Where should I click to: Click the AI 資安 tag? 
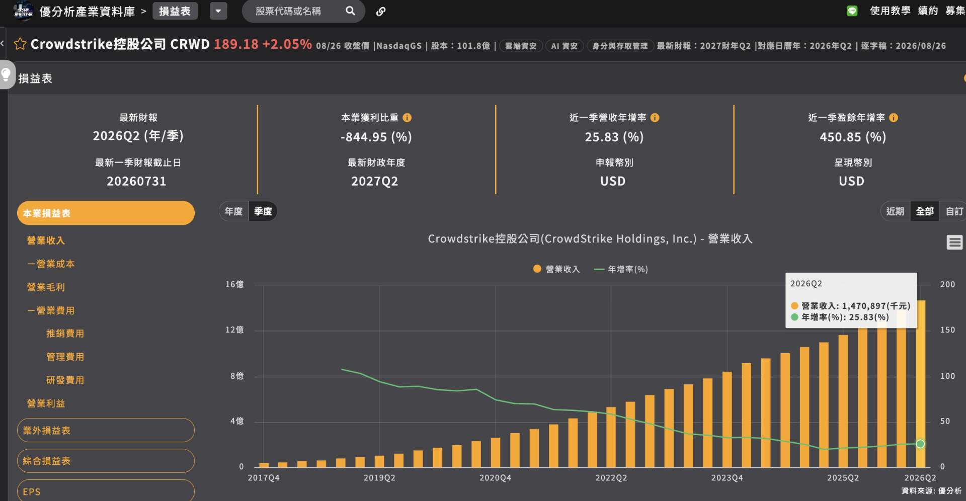click(564, 46)
